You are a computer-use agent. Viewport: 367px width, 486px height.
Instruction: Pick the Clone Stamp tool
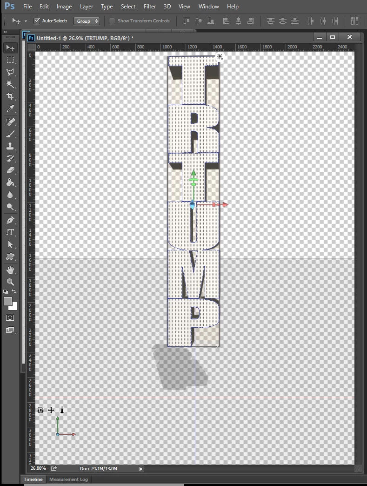(x=10, y=146)
